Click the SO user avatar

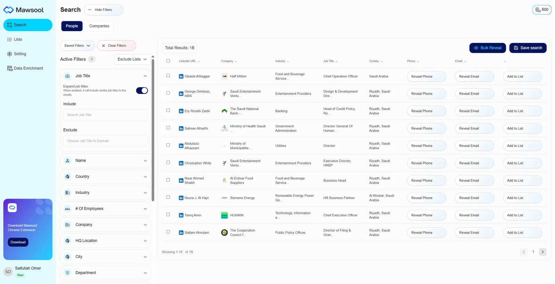click(x=8, y=272)
